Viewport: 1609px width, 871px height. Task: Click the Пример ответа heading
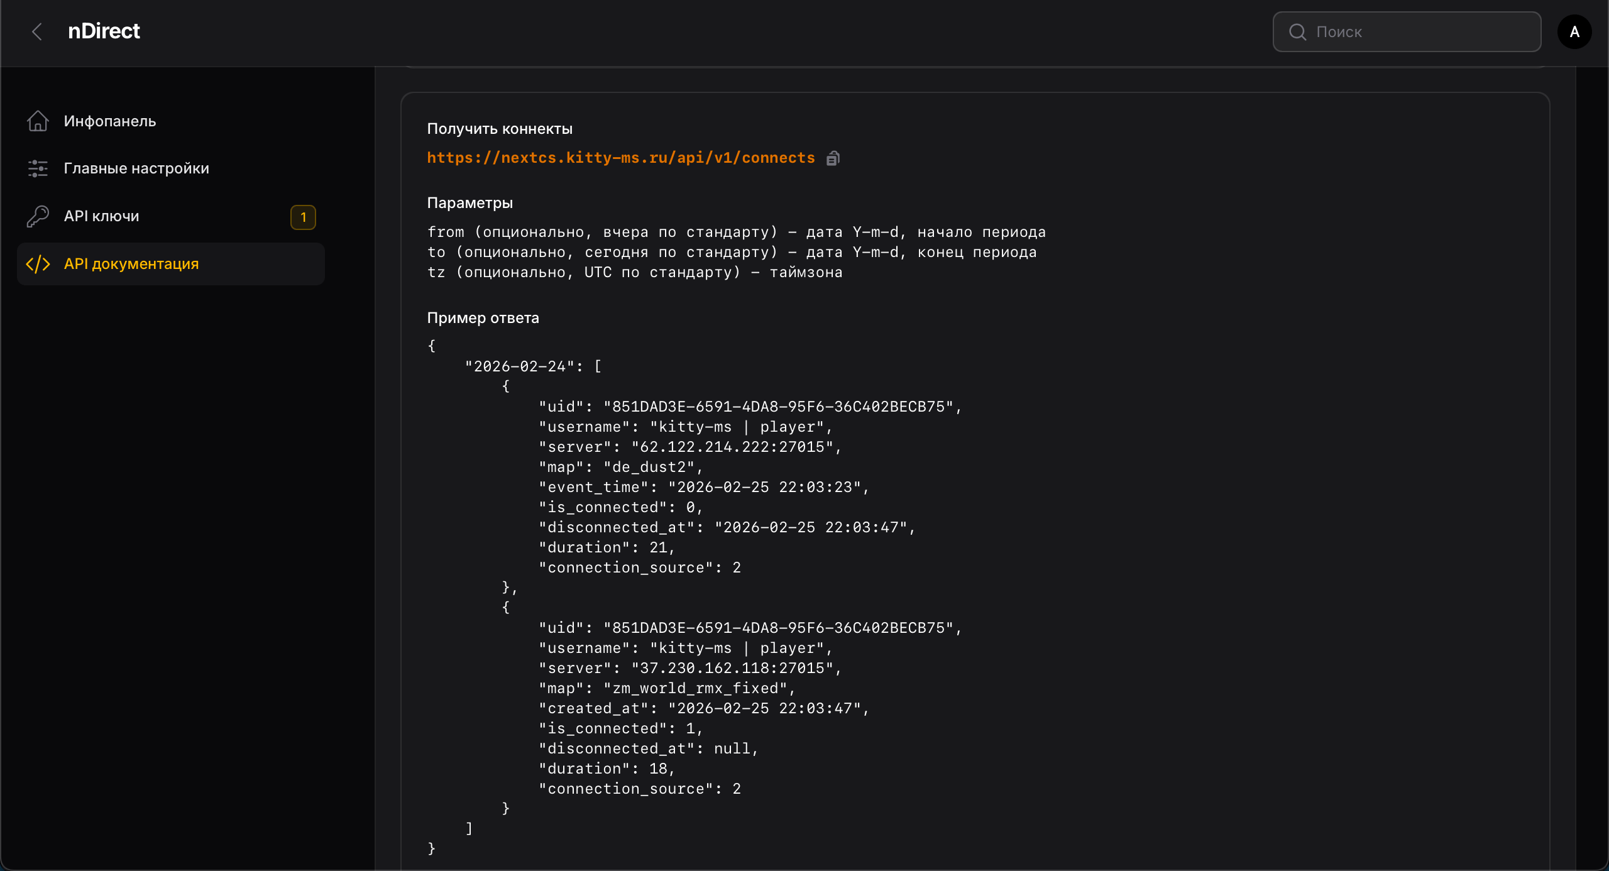(483, 318)
